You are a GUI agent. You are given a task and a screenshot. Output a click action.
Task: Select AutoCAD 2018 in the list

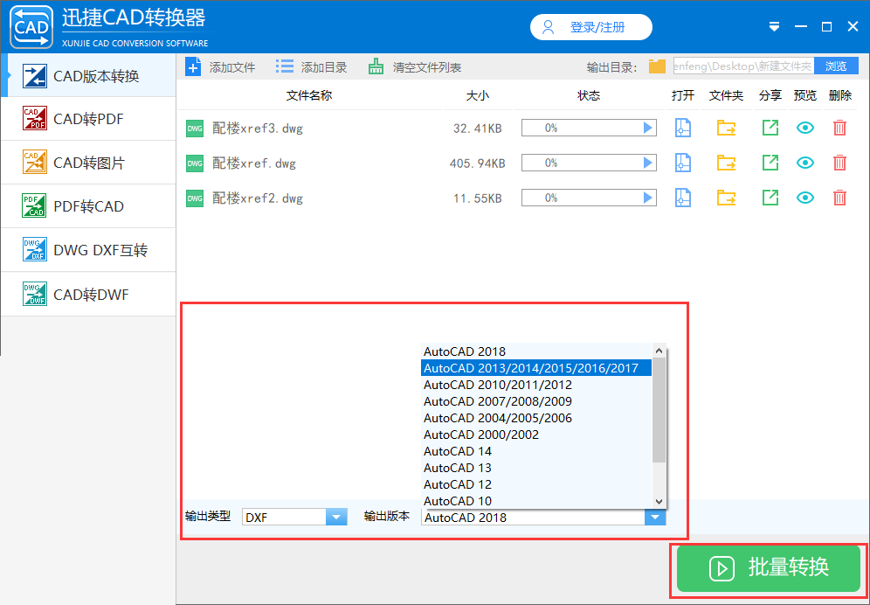[536, 351]
